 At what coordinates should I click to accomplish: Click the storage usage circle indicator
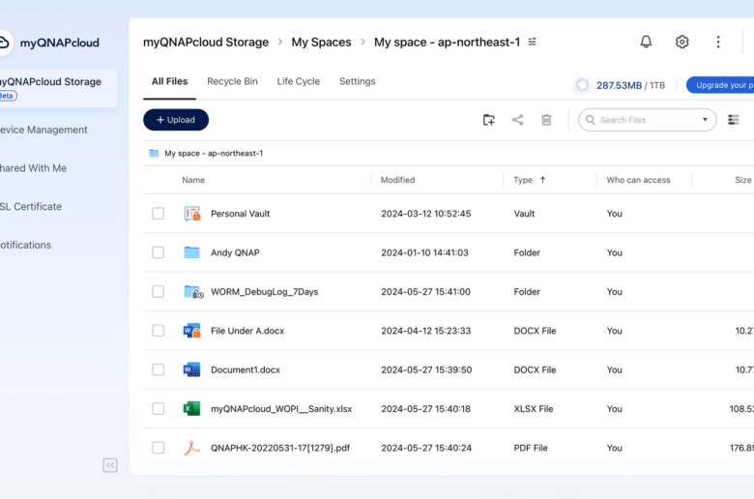coord(582,85)
